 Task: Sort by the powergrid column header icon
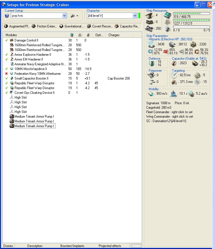(x=80, y=35)
